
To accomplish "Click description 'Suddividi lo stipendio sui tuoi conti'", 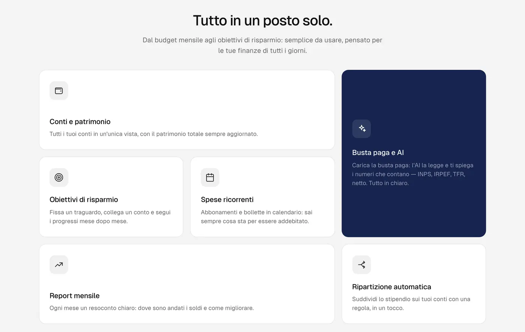I will tap(411, 303).
